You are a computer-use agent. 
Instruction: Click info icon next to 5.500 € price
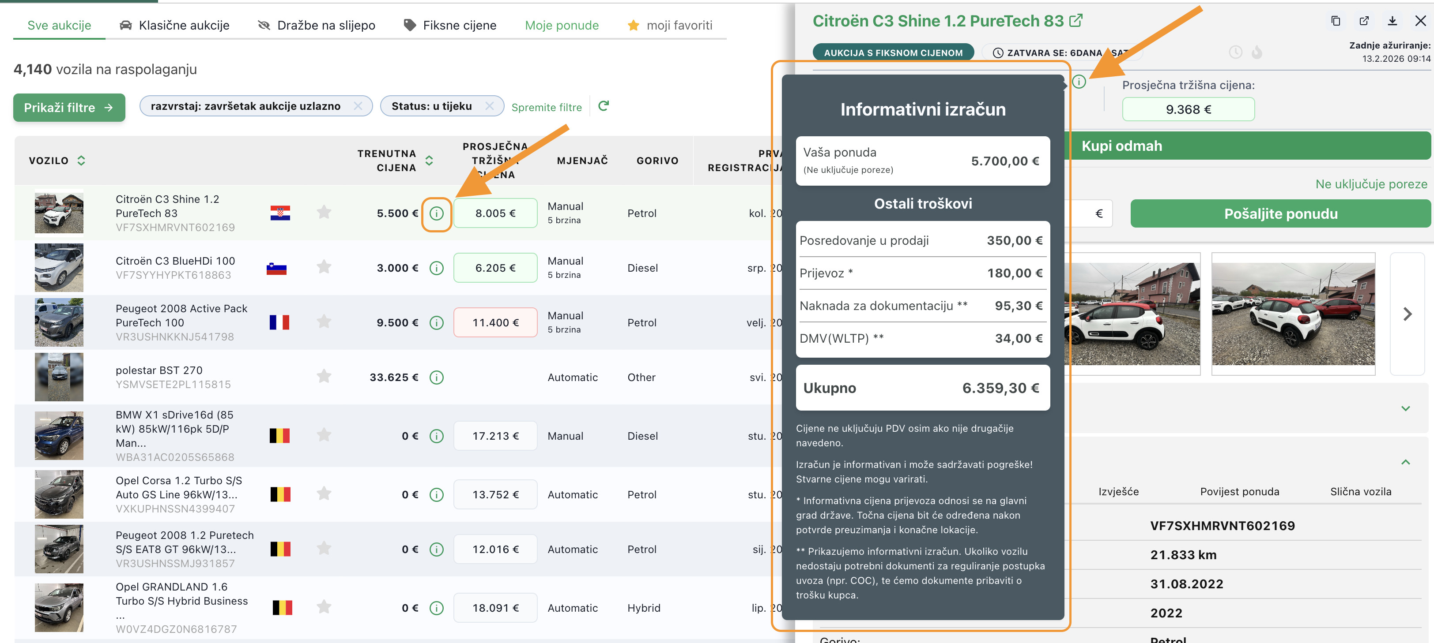click(x=437, y=213)
